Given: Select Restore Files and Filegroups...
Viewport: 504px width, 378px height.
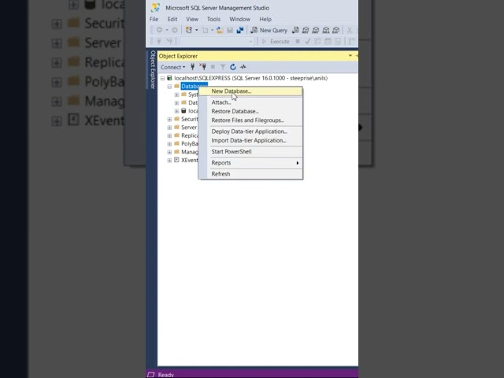Looking at the screenshot, I should [x=250, y=120].
